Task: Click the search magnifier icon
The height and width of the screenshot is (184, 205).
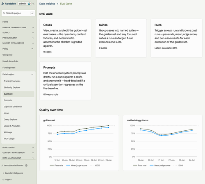Action: coord(4,13)
